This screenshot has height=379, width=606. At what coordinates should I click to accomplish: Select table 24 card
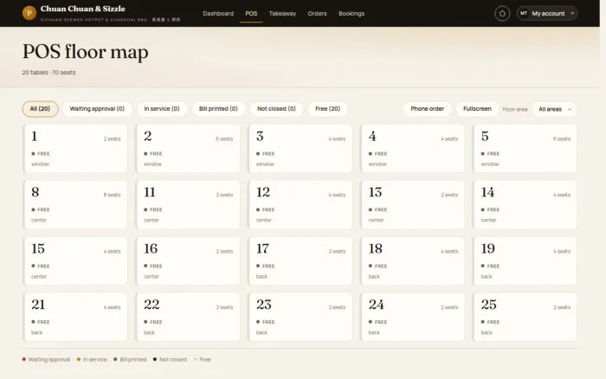coord(412,317)
